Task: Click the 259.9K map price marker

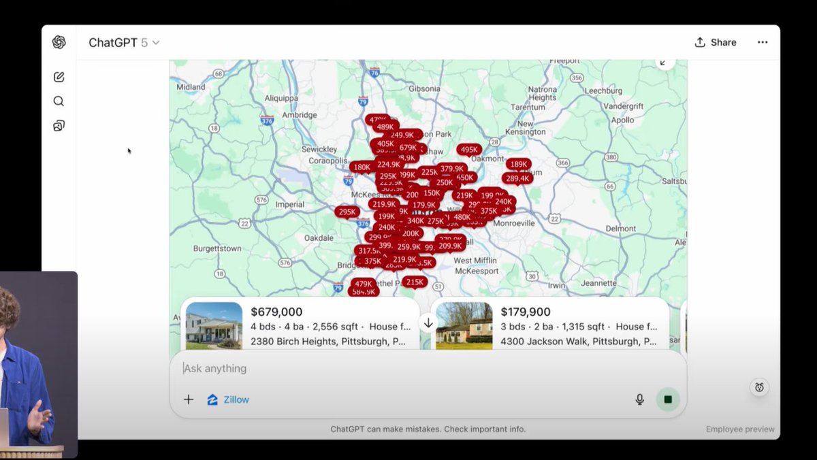Action: [408, 247]
